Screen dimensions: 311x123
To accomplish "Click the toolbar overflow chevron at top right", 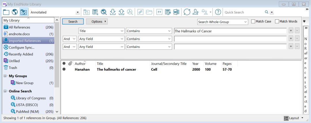I will tap(307, 9).
